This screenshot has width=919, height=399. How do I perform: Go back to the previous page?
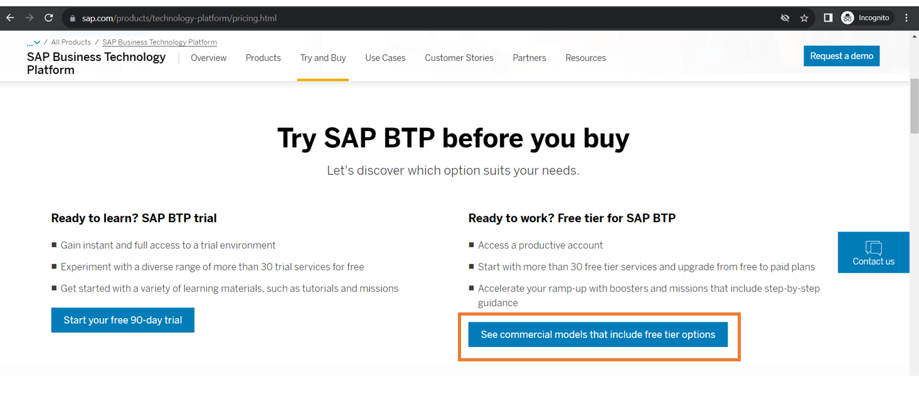click(x=10, y=18)
